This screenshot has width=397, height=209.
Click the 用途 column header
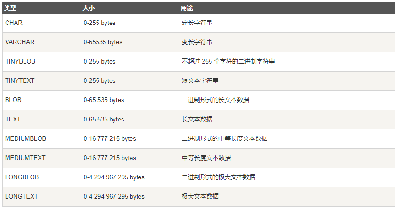pyautogui.click(x=187, y=8)
